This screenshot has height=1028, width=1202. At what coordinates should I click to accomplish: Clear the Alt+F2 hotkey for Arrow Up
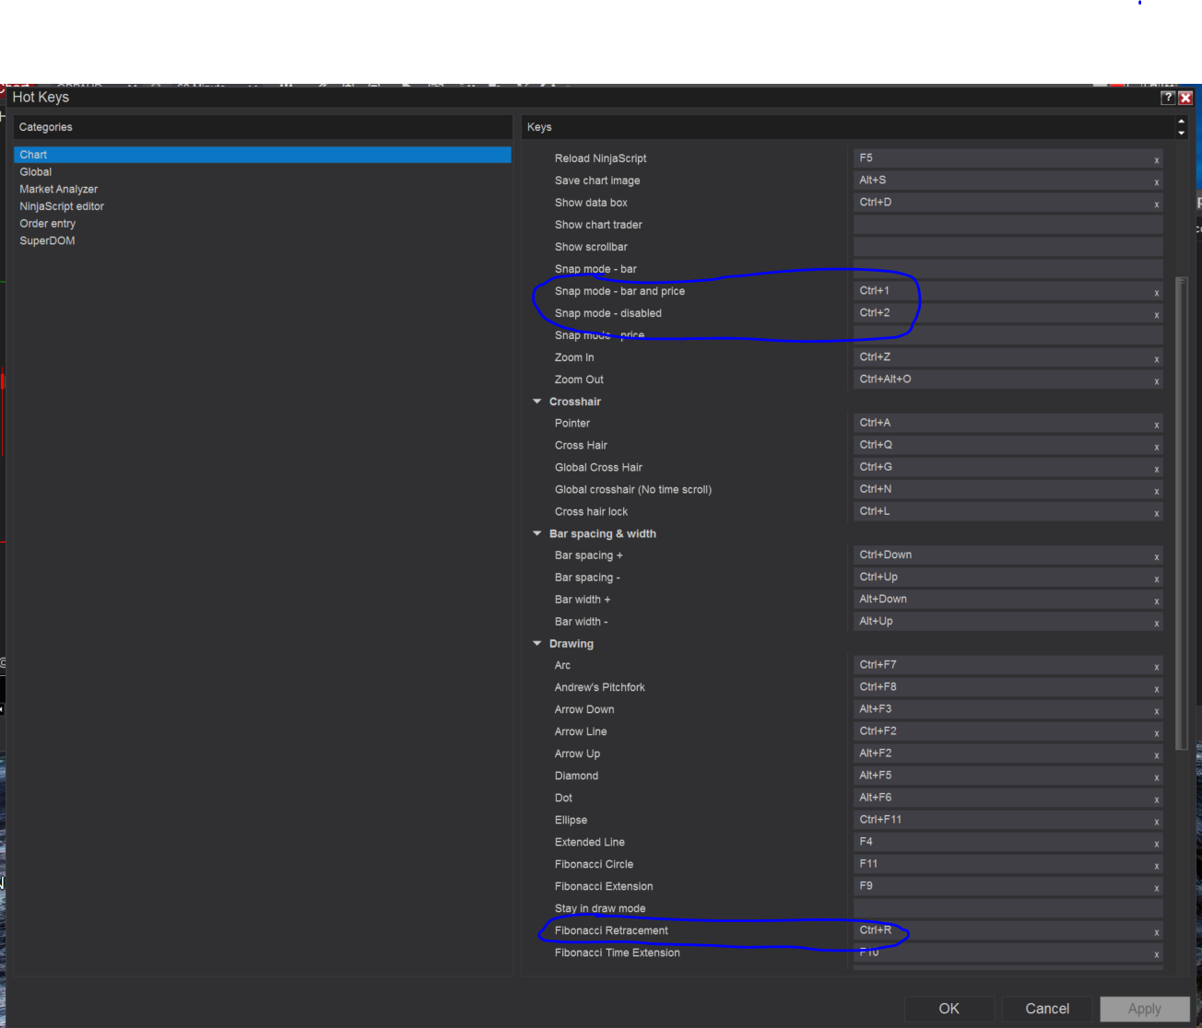tap(1156, 754)
